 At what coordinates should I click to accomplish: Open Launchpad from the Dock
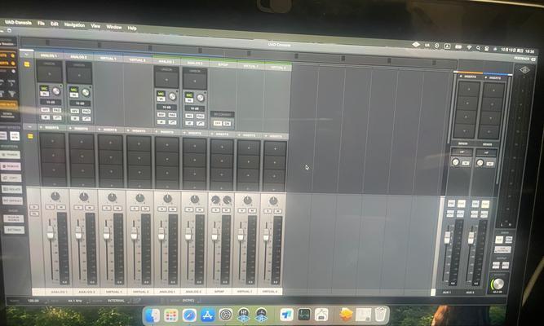[170, 315]
